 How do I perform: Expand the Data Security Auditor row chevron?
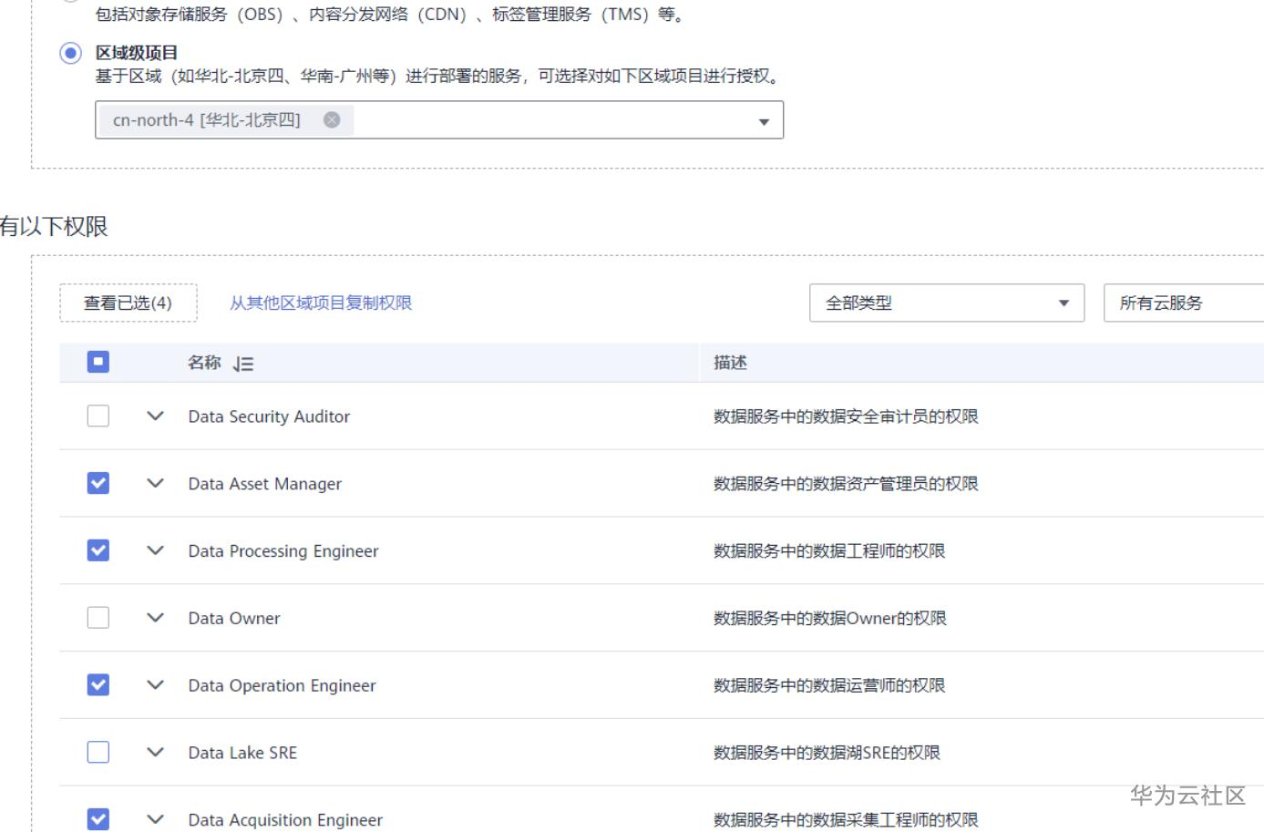coord(156,416)
